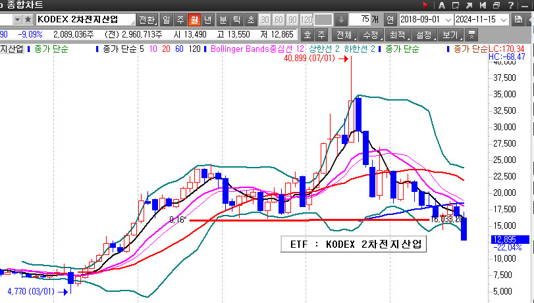Image resolution: width=534 pixels, height=303 pixels.
Task: Click the 2,089,036주 volume value
Action: (74, 35)
